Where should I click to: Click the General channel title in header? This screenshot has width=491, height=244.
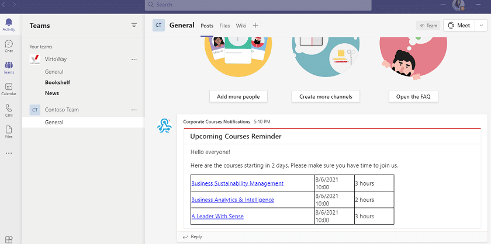pos(182,25)
